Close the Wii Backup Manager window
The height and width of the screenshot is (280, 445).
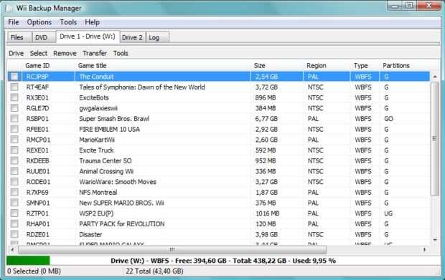pyautogui.click(x=428, y=6)
